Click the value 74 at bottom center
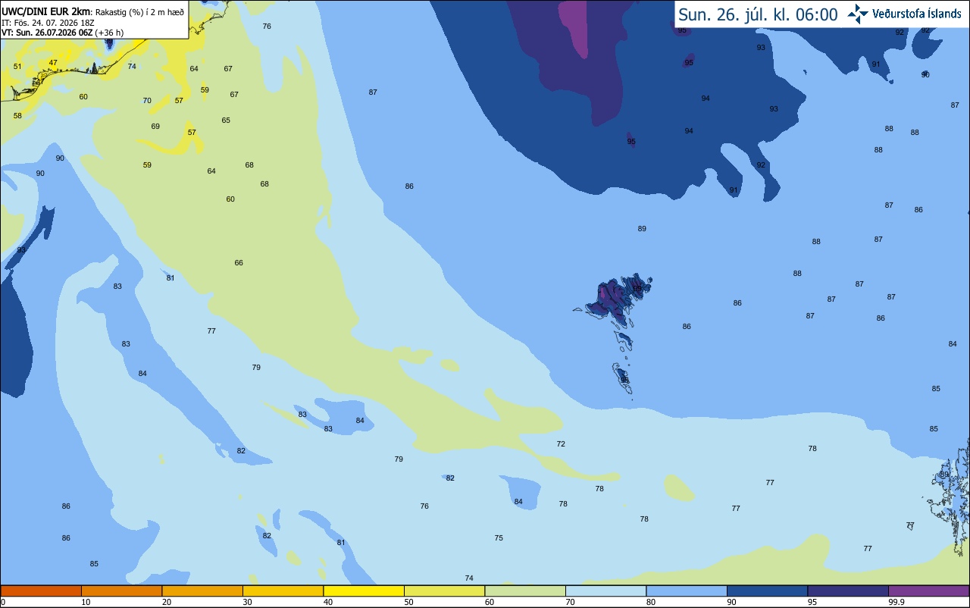Image resolution: width=970 pixels, height=608 pixels. pos(469,578)
